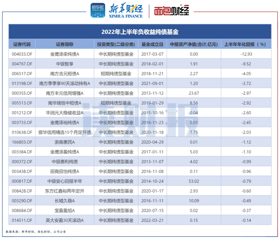Select return value -12.93

246,54
